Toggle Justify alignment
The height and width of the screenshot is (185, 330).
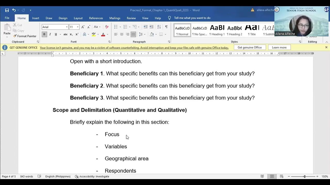click(133, 34)
